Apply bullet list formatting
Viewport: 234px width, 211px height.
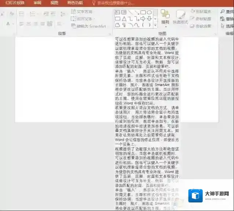[22, 14]
